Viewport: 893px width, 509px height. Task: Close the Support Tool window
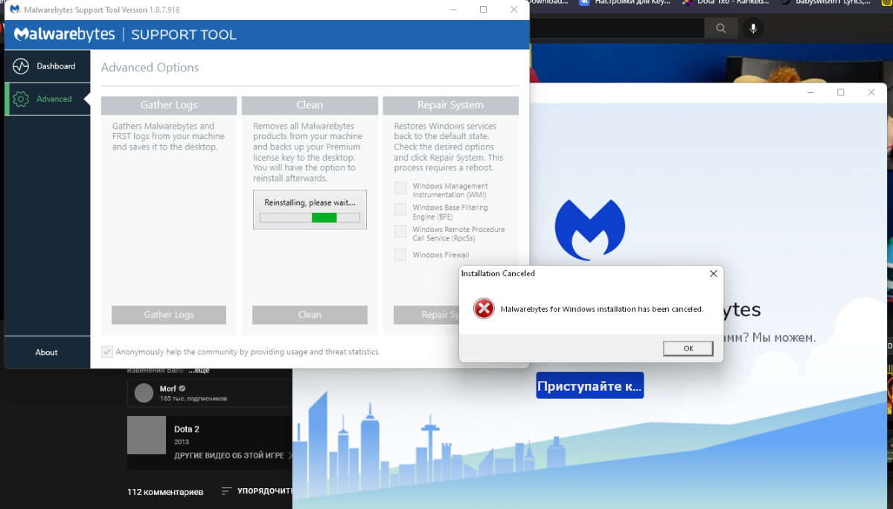click(513, 10)
